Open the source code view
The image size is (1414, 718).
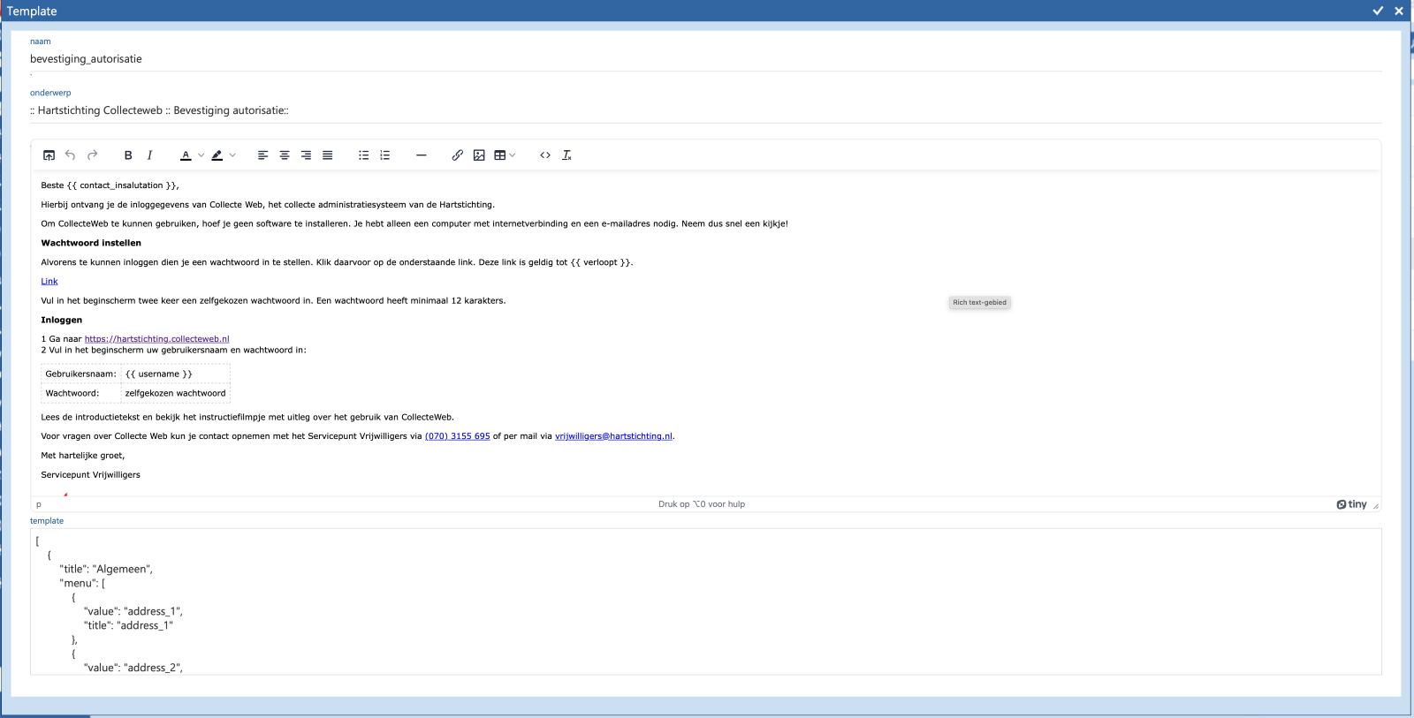[x=545, y=155]
